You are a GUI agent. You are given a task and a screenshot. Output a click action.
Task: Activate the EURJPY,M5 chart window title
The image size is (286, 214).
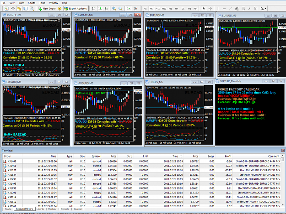pos(156,82)
